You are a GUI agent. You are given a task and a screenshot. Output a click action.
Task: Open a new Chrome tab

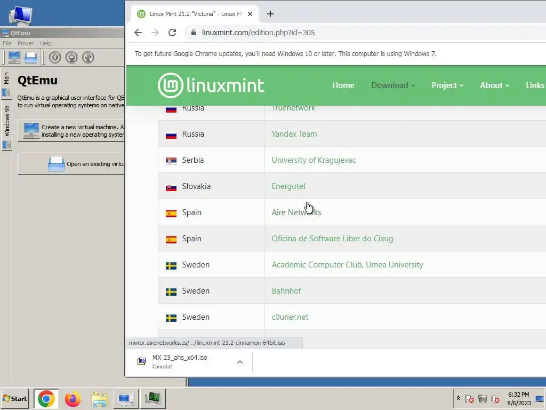[270, 14]
